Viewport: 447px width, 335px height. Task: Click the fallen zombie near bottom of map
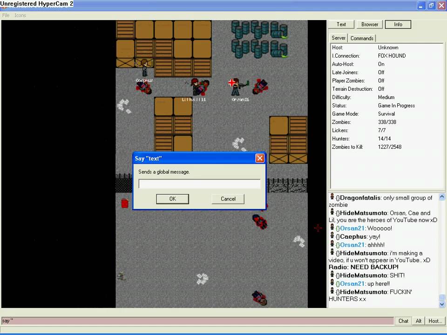pos(260,298)
